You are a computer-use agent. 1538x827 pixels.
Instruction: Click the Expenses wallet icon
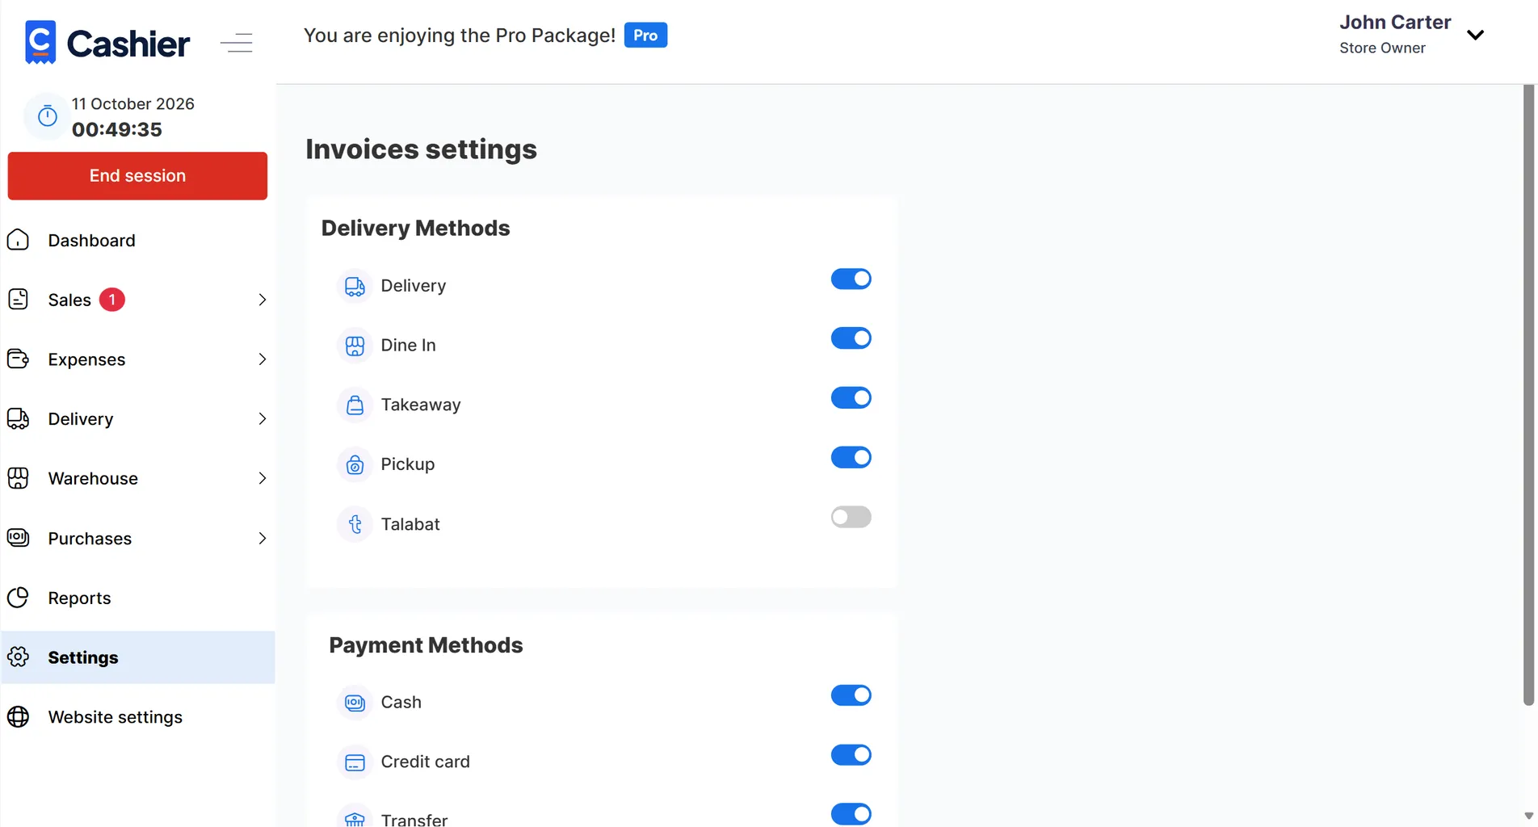(x=18, y=359)
